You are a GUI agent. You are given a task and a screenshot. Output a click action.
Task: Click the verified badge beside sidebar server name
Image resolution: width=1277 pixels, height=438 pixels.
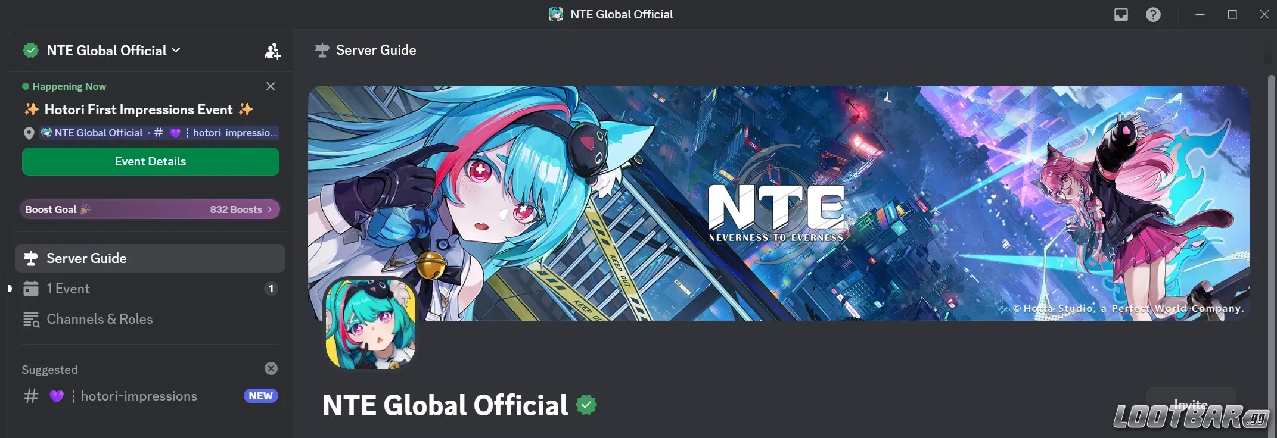coord(30,51)
